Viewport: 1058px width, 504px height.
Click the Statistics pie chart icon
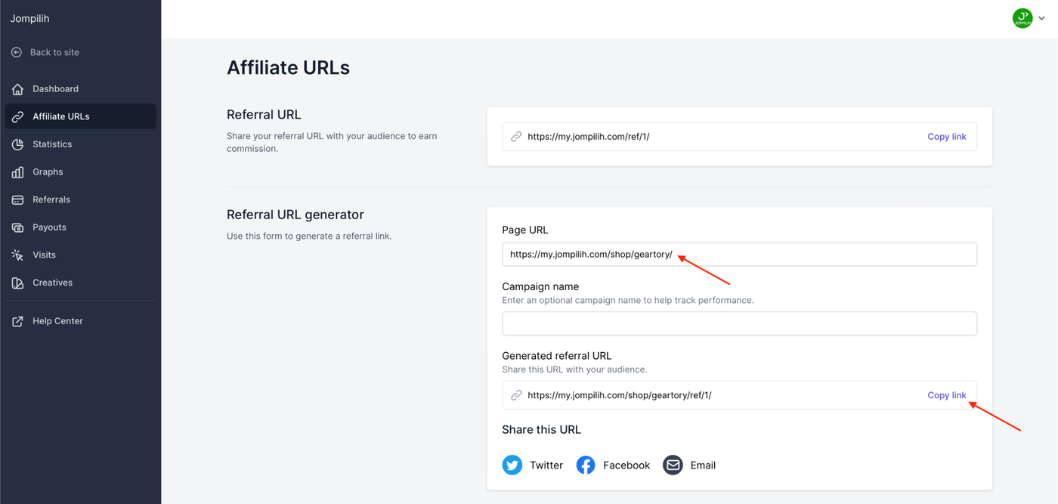click(17, 144)
